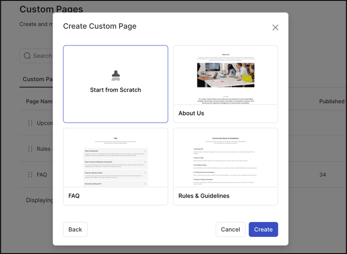Click the Page Name column header
The image size is (347, 254).
pyautogui.click(x=39, y=101)
